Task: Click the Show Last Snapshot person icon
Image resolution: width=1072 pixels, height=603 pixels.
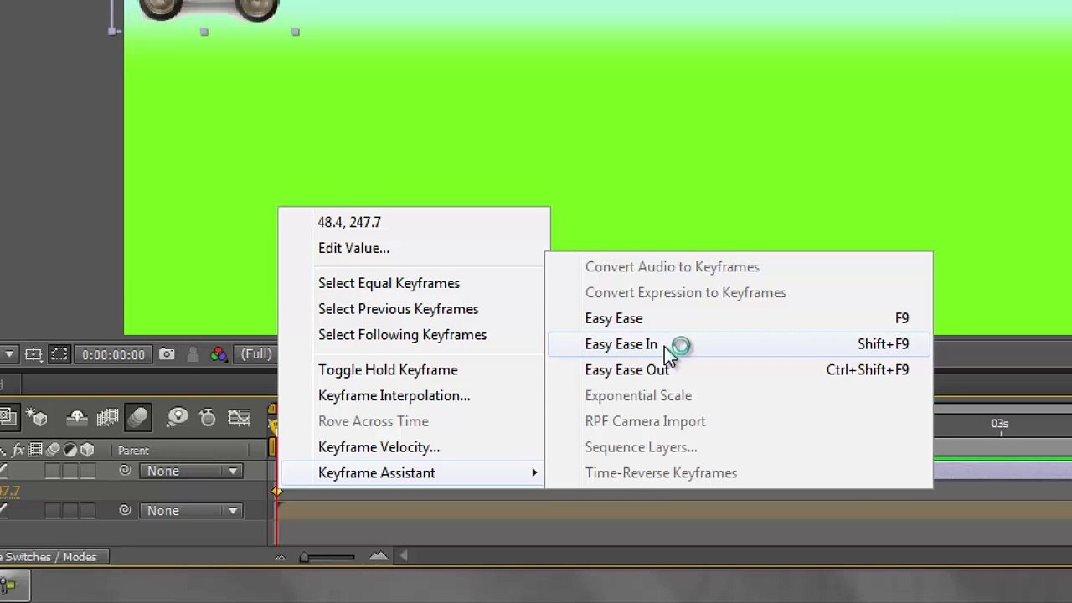Action: [193, 354]
